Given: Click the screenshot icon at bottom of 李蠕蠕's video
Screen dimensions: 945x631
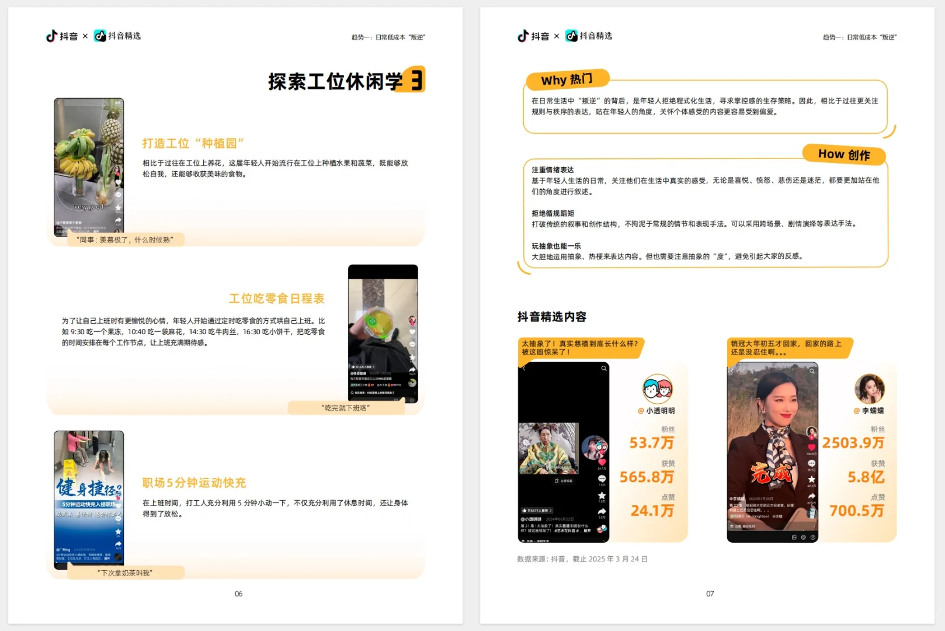Looking at the screenshot, I should click(794, 538).
